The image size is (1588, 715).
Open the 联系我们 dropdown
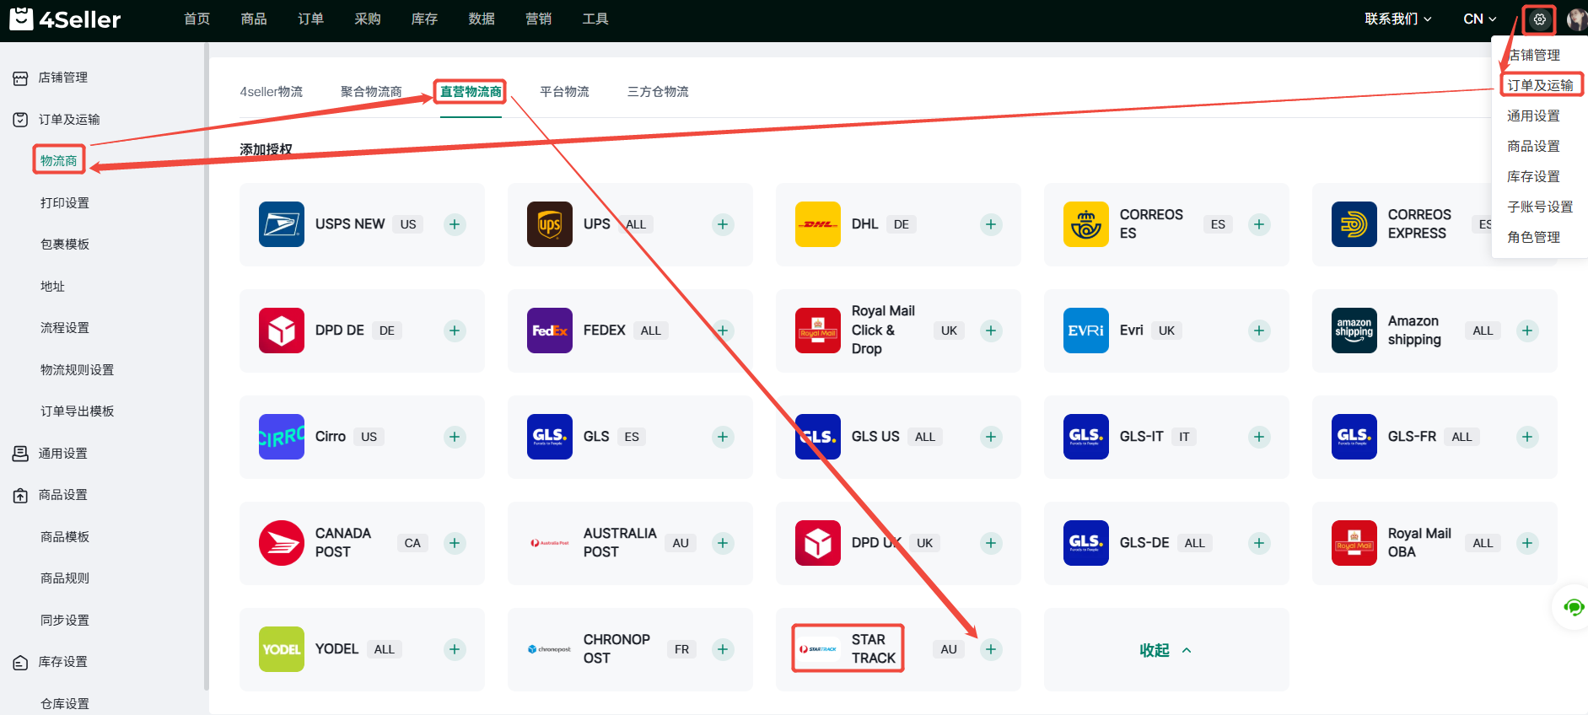[x=1398, y=19]
